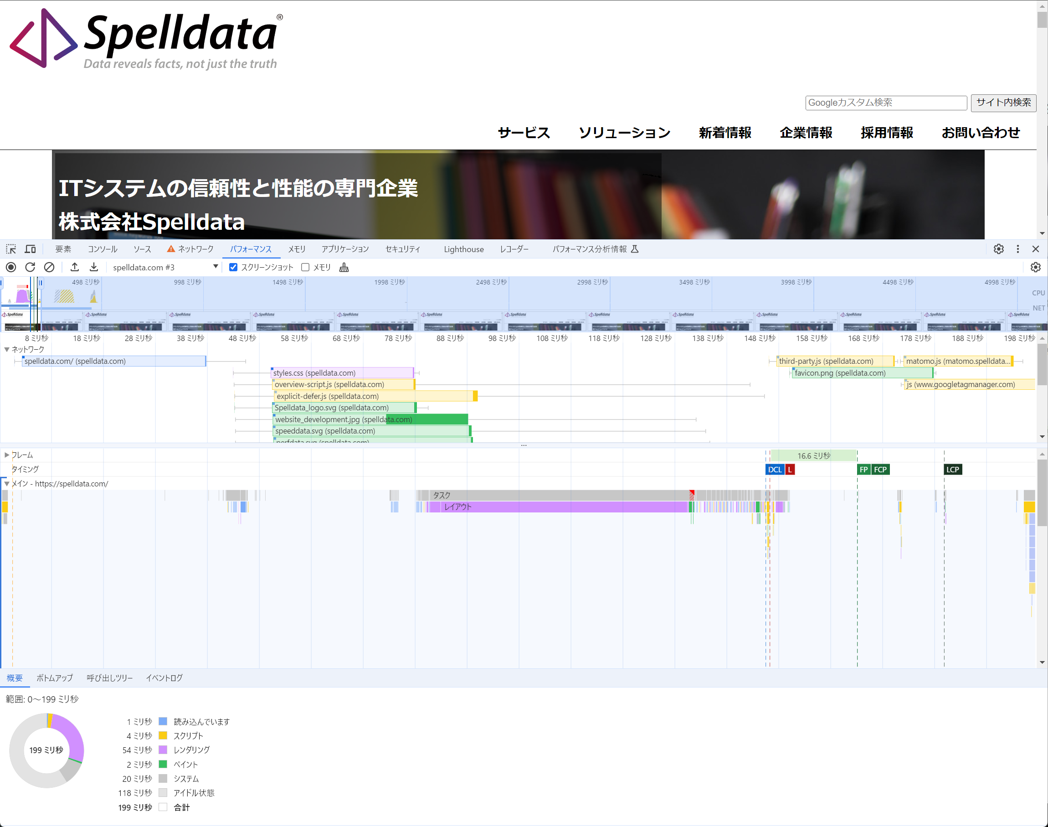Open performance capture settings gear
1048x827 pixels.
1035,267
